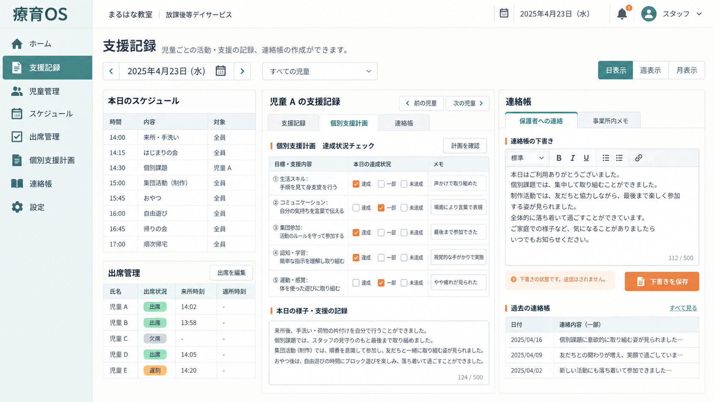Click the スケジュール calendar icon in the sidebar

(17, 114)
